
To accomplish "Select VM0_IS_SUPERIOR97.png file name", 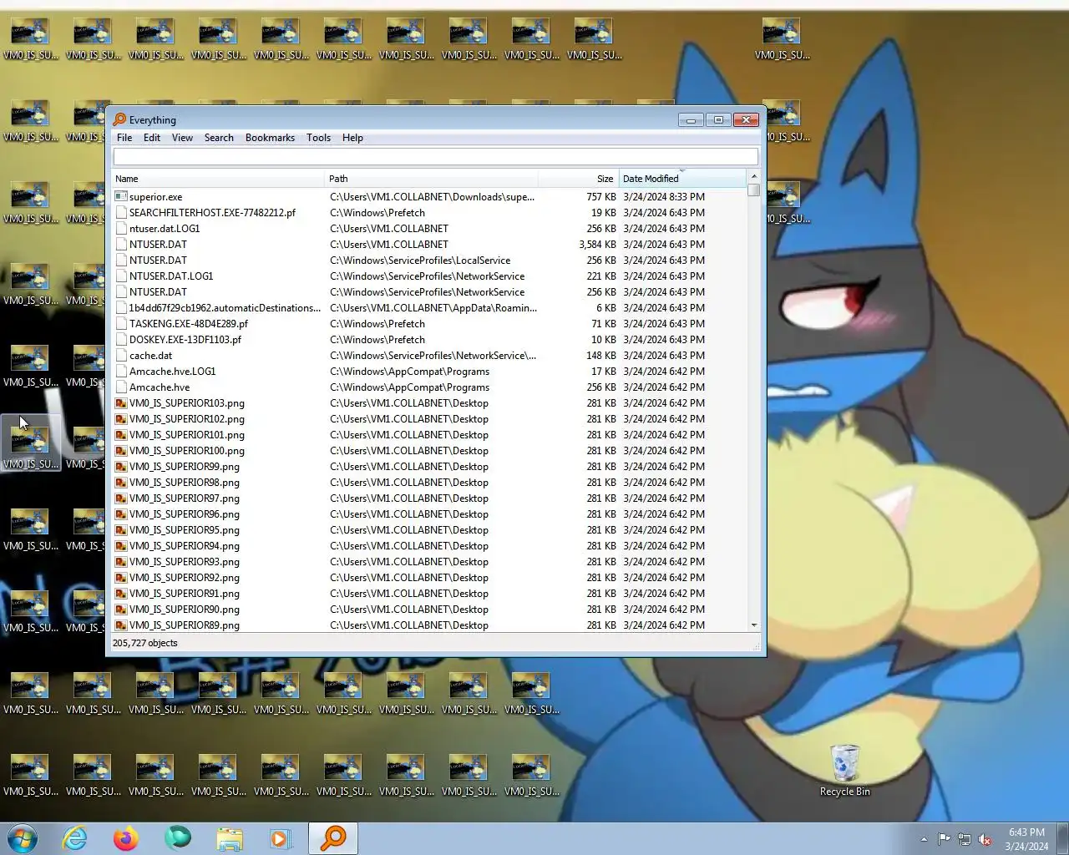I will pyautogui.click(x=185, y=498).
